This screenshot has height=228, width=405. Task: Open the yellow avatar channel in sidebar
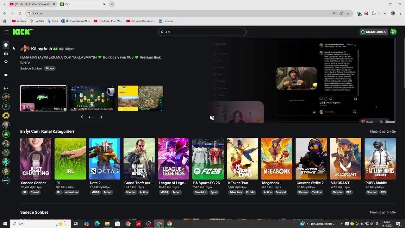[6, 116]
